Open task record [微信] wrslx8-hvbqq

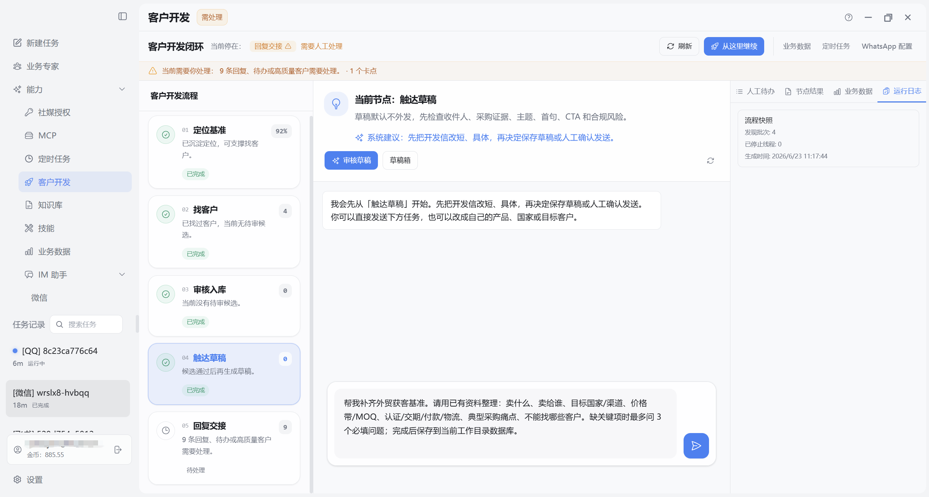(x=68, y=398)
